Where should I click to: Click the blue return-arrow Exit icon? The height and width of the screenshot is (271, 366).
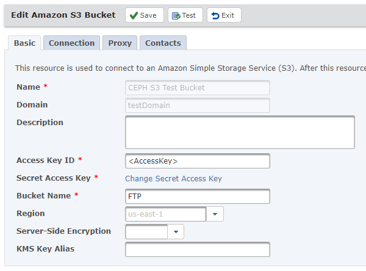[x=215, y=16]
